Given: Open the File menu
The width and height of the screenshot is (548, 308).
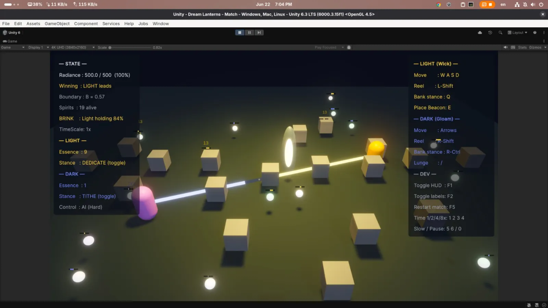Looking at the screenshot, I should (x=6, y=23).
